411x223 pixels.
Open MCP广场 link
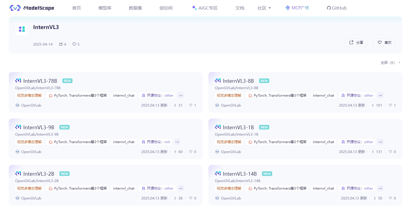coord(297,8)
